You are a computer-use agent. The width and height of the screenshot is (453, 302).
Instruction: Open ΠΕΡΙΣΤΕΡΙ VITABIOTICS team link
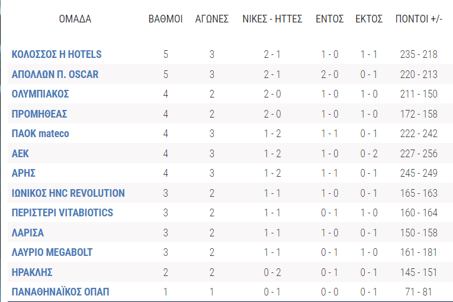[x=62, y=213]
